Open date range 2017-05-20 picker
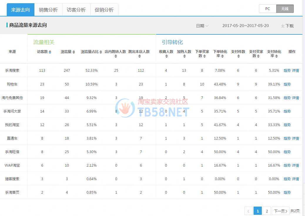 245,26
